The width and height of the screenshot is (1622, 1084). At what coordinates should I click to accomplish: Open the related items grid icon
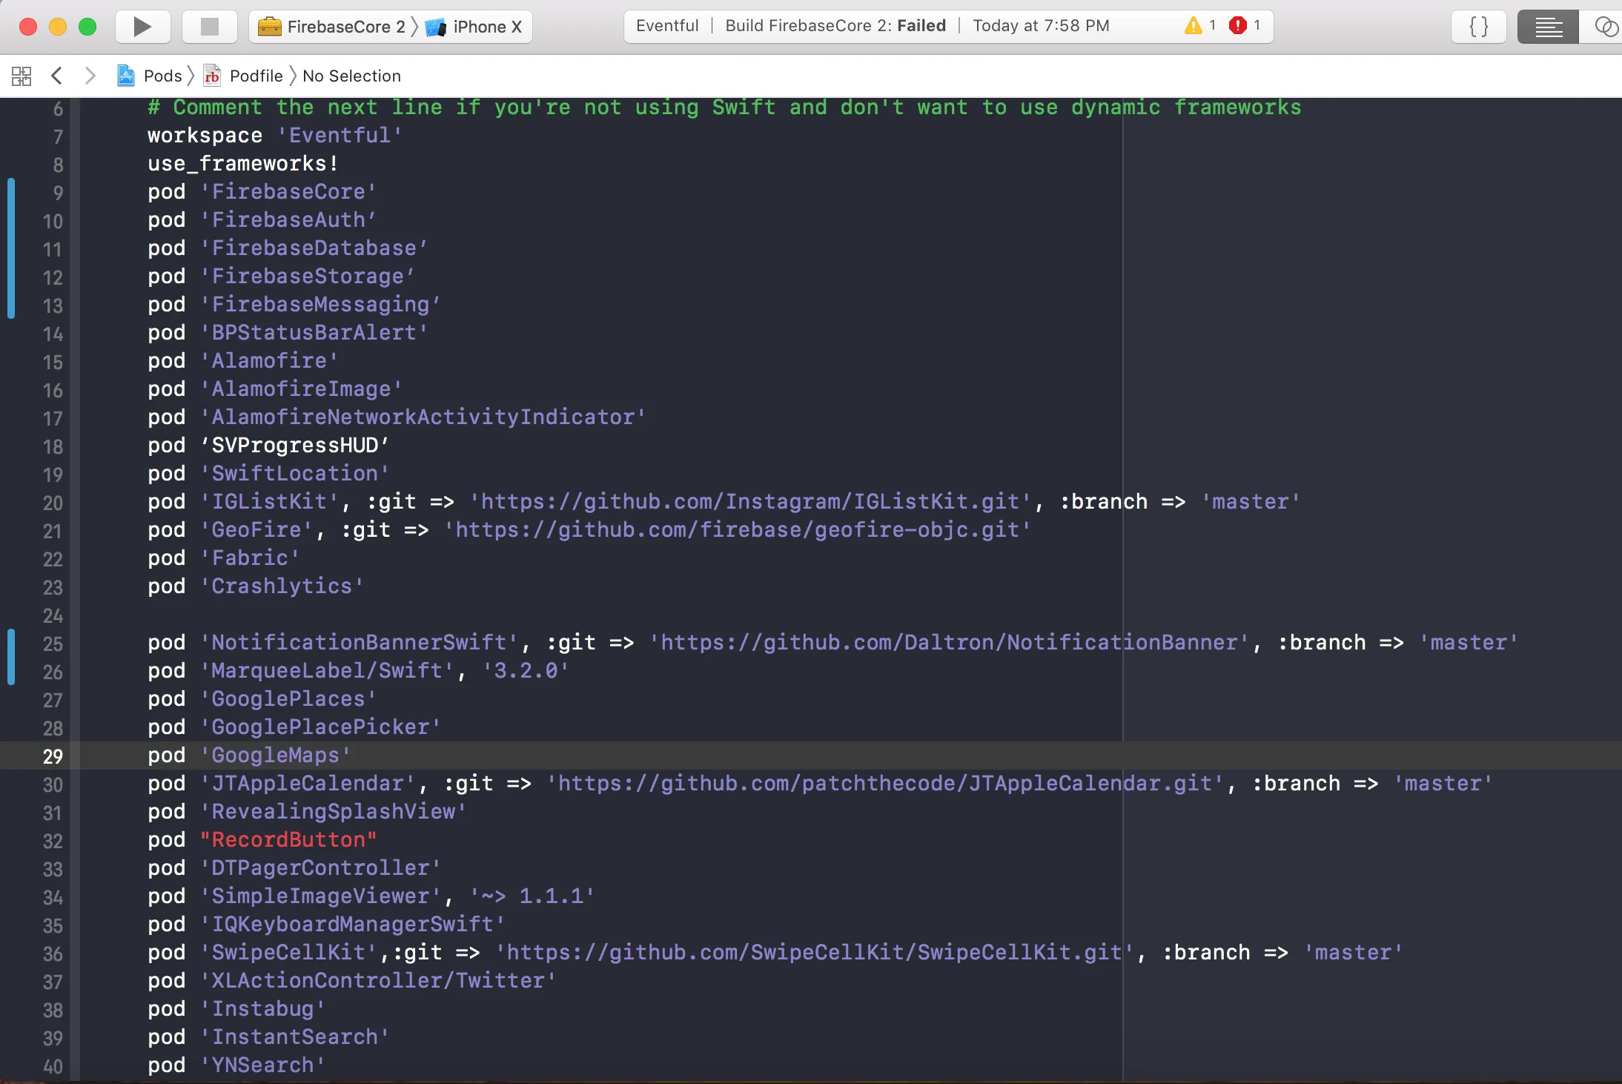(x=21, y=76)
